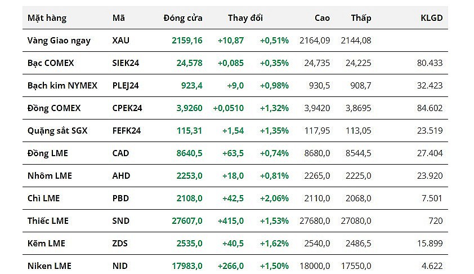Click the Niken LME volume 4.622
The width and height of the screenshot is (474, 274).
pyautogui.click(x=432, y=266)
